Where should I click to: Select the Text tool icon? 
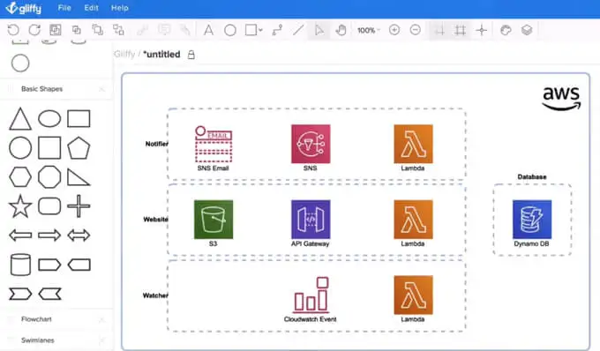[x=208, y=30]
